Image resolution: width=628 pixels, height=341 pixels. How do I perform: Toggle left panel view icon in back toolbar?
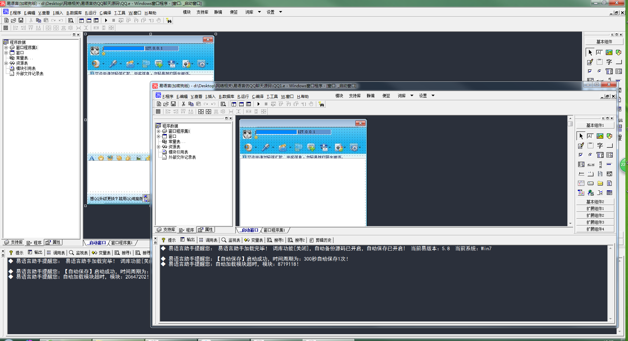click(x=81, y=20)
